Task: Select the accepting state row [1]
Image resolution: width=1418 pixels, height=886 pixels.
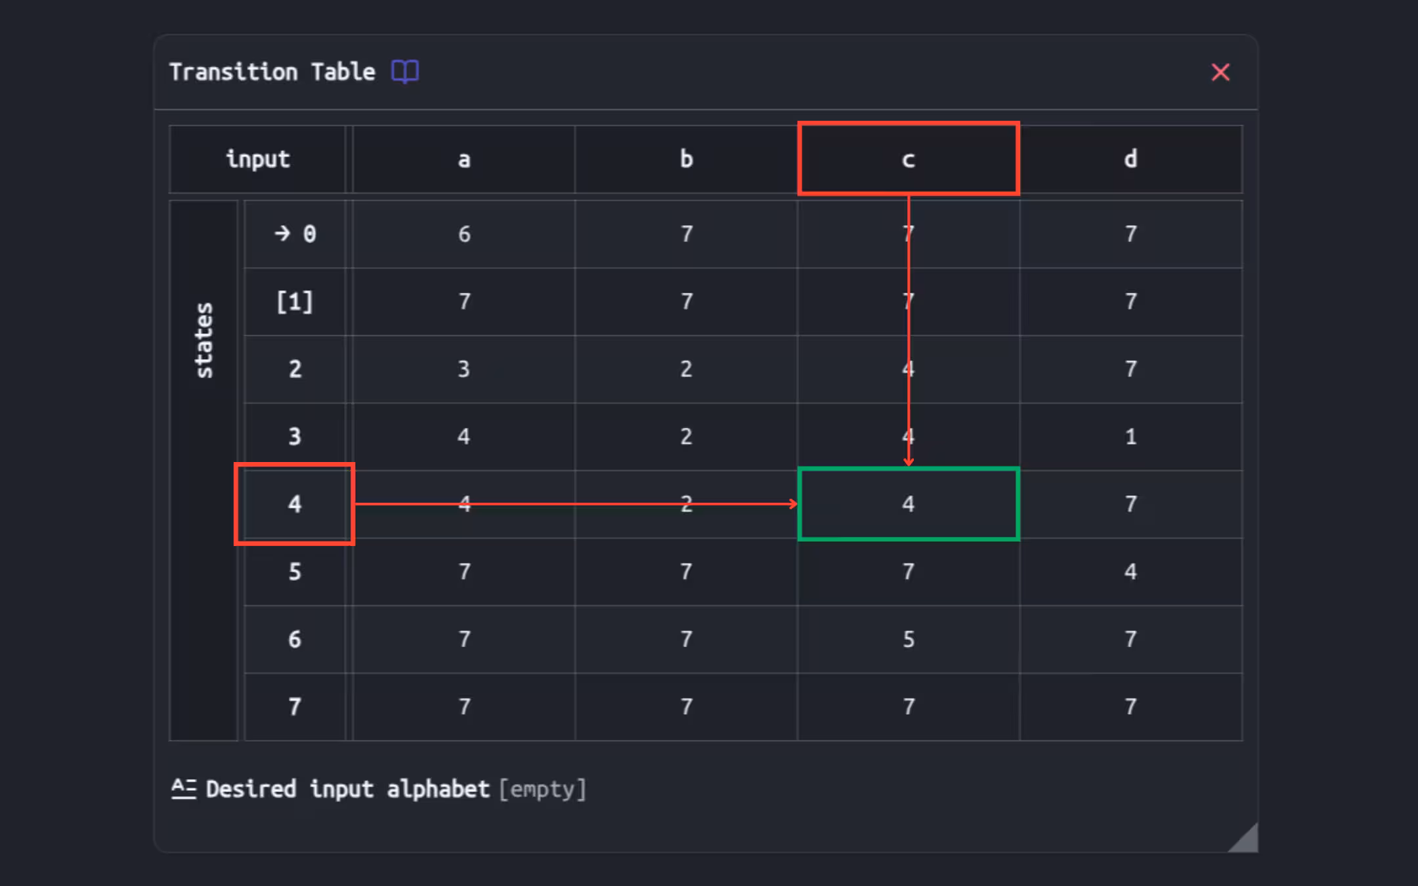Action: (295, 301)
